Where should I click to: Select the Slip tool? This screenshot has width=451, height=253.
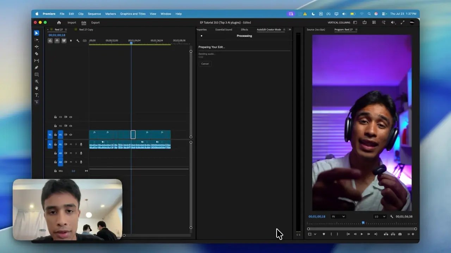click(36, 61)
